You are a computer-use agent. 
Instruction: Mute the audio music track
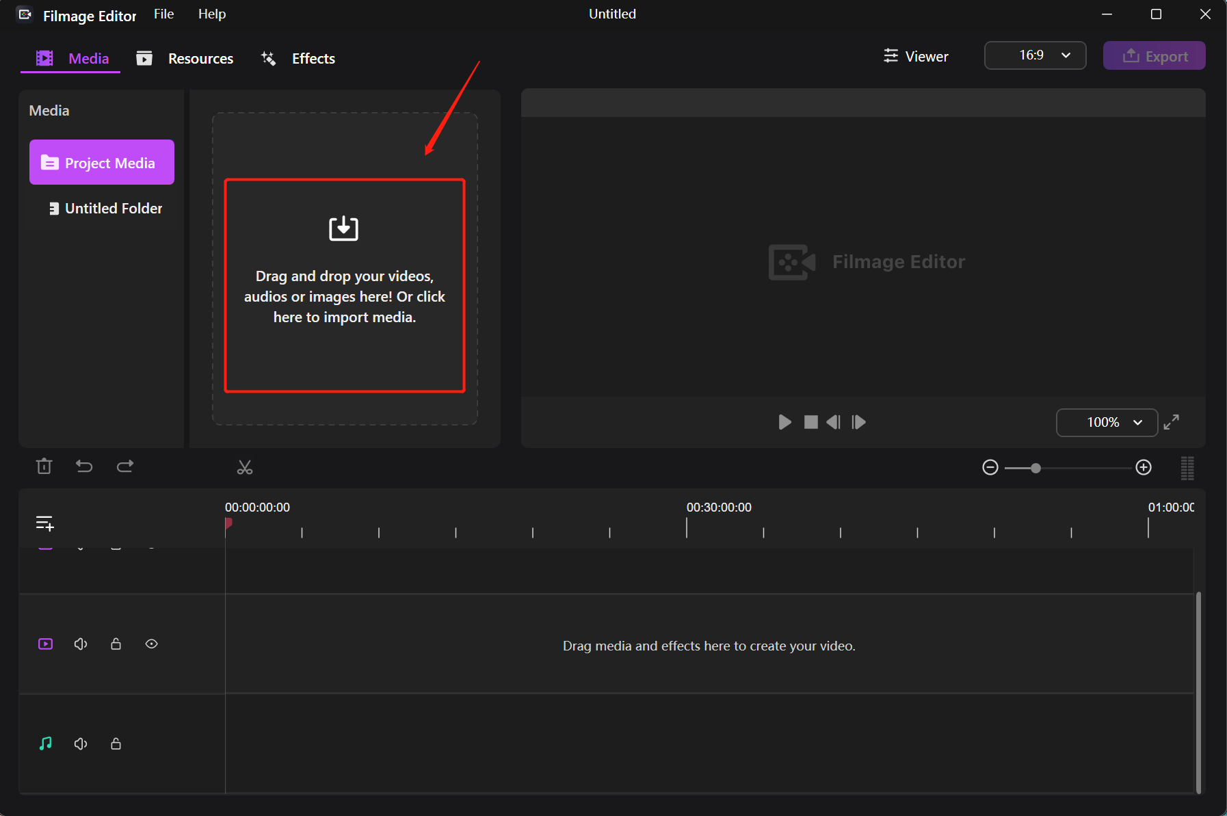(x=81, y=743)
